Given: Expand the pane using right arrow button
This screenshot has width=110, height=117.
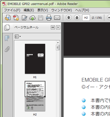Looking at the screenshot, I should click(58, 27).
